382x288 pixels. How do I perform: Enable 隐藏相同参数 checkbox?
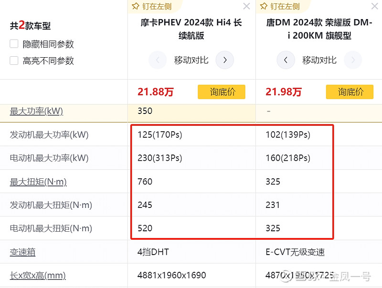pos(14,44)
